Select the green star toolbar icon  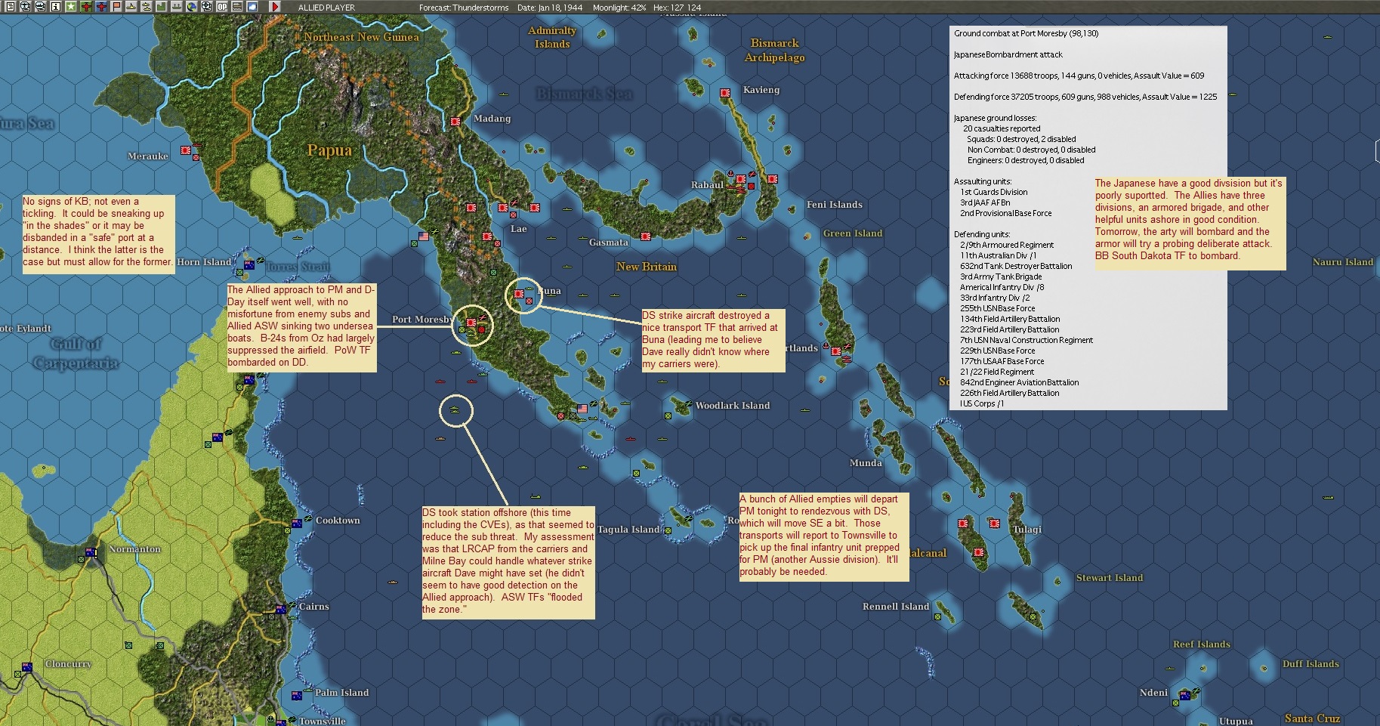[70, 7]
